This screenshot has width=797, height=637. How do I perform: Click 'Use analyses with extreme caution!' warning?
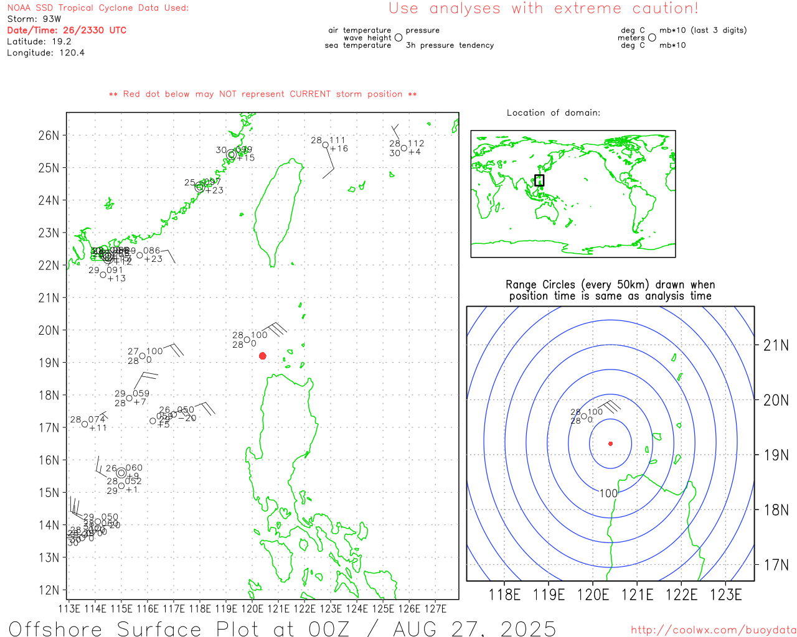point(544,9)
